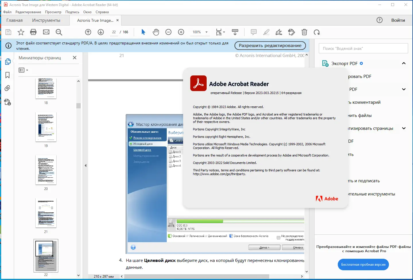Image resolution: width=413 pixels, height=280 pixels.
Task: Select the page 20 thumbnail
Action: click(46, 170)
